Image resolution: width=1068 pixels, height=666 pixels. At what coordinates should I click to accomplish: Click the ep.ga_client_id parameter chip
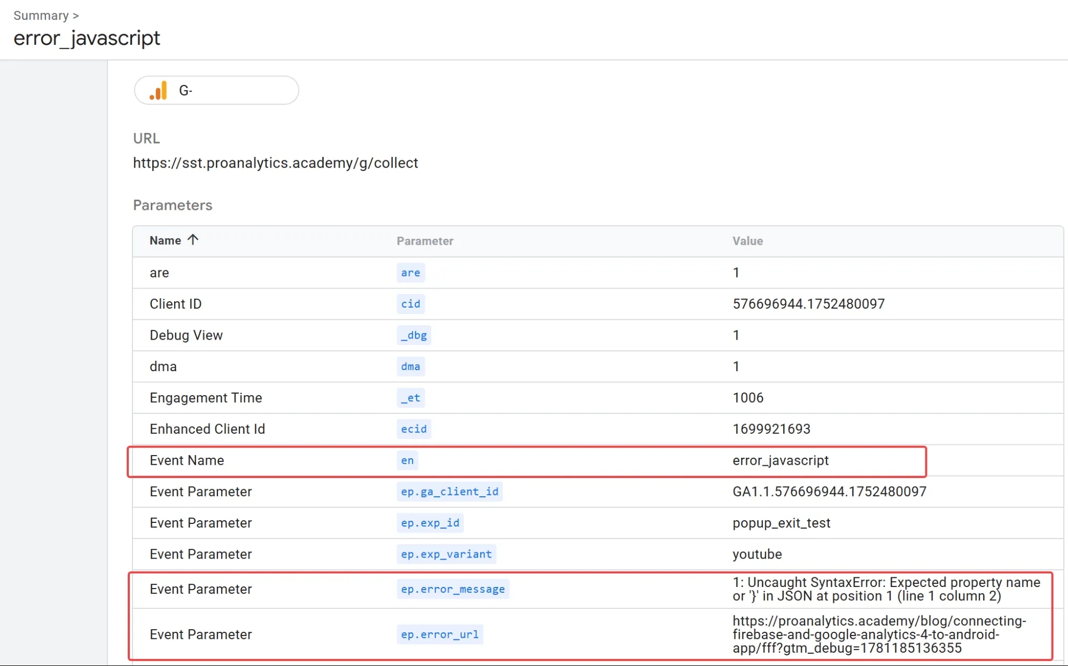449,491
